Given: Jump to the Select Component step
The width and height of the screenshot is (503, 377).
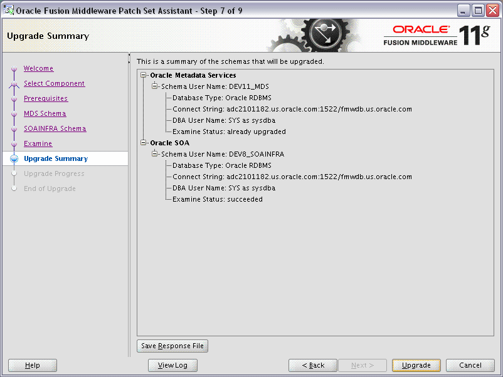Looking at the screenshot, I should [54, 83].
